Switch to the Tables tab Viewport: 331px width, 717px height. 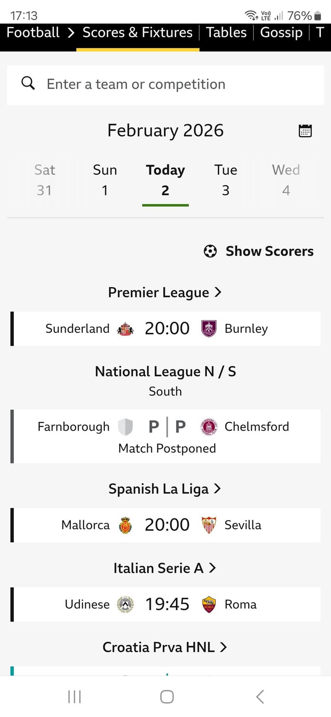[226, 33]
